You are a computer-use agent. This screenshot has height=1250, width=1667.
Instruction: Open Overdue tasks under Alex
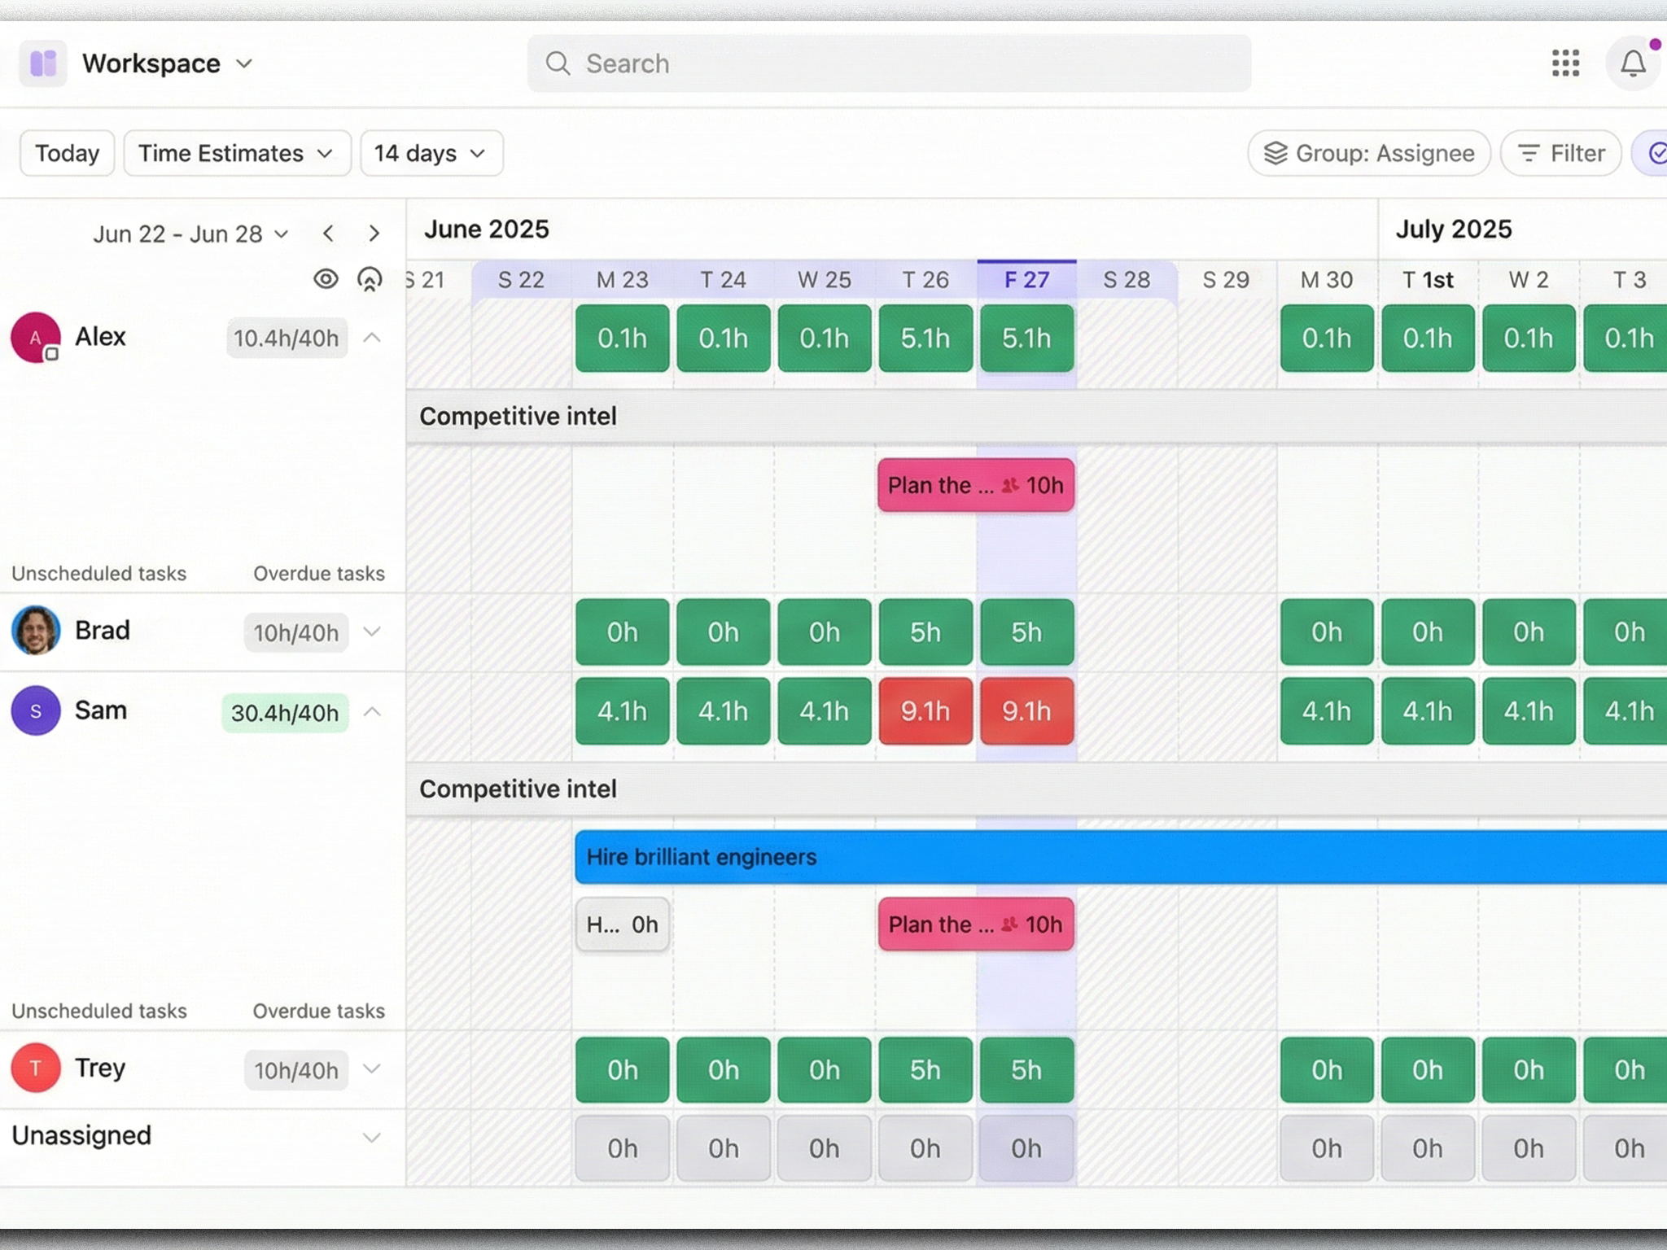point(318,574)
